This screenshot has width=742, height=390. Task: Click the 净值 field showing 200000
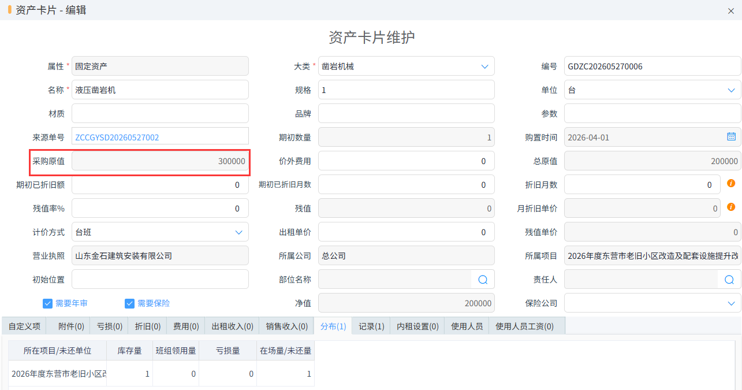(x=407, y=303)
